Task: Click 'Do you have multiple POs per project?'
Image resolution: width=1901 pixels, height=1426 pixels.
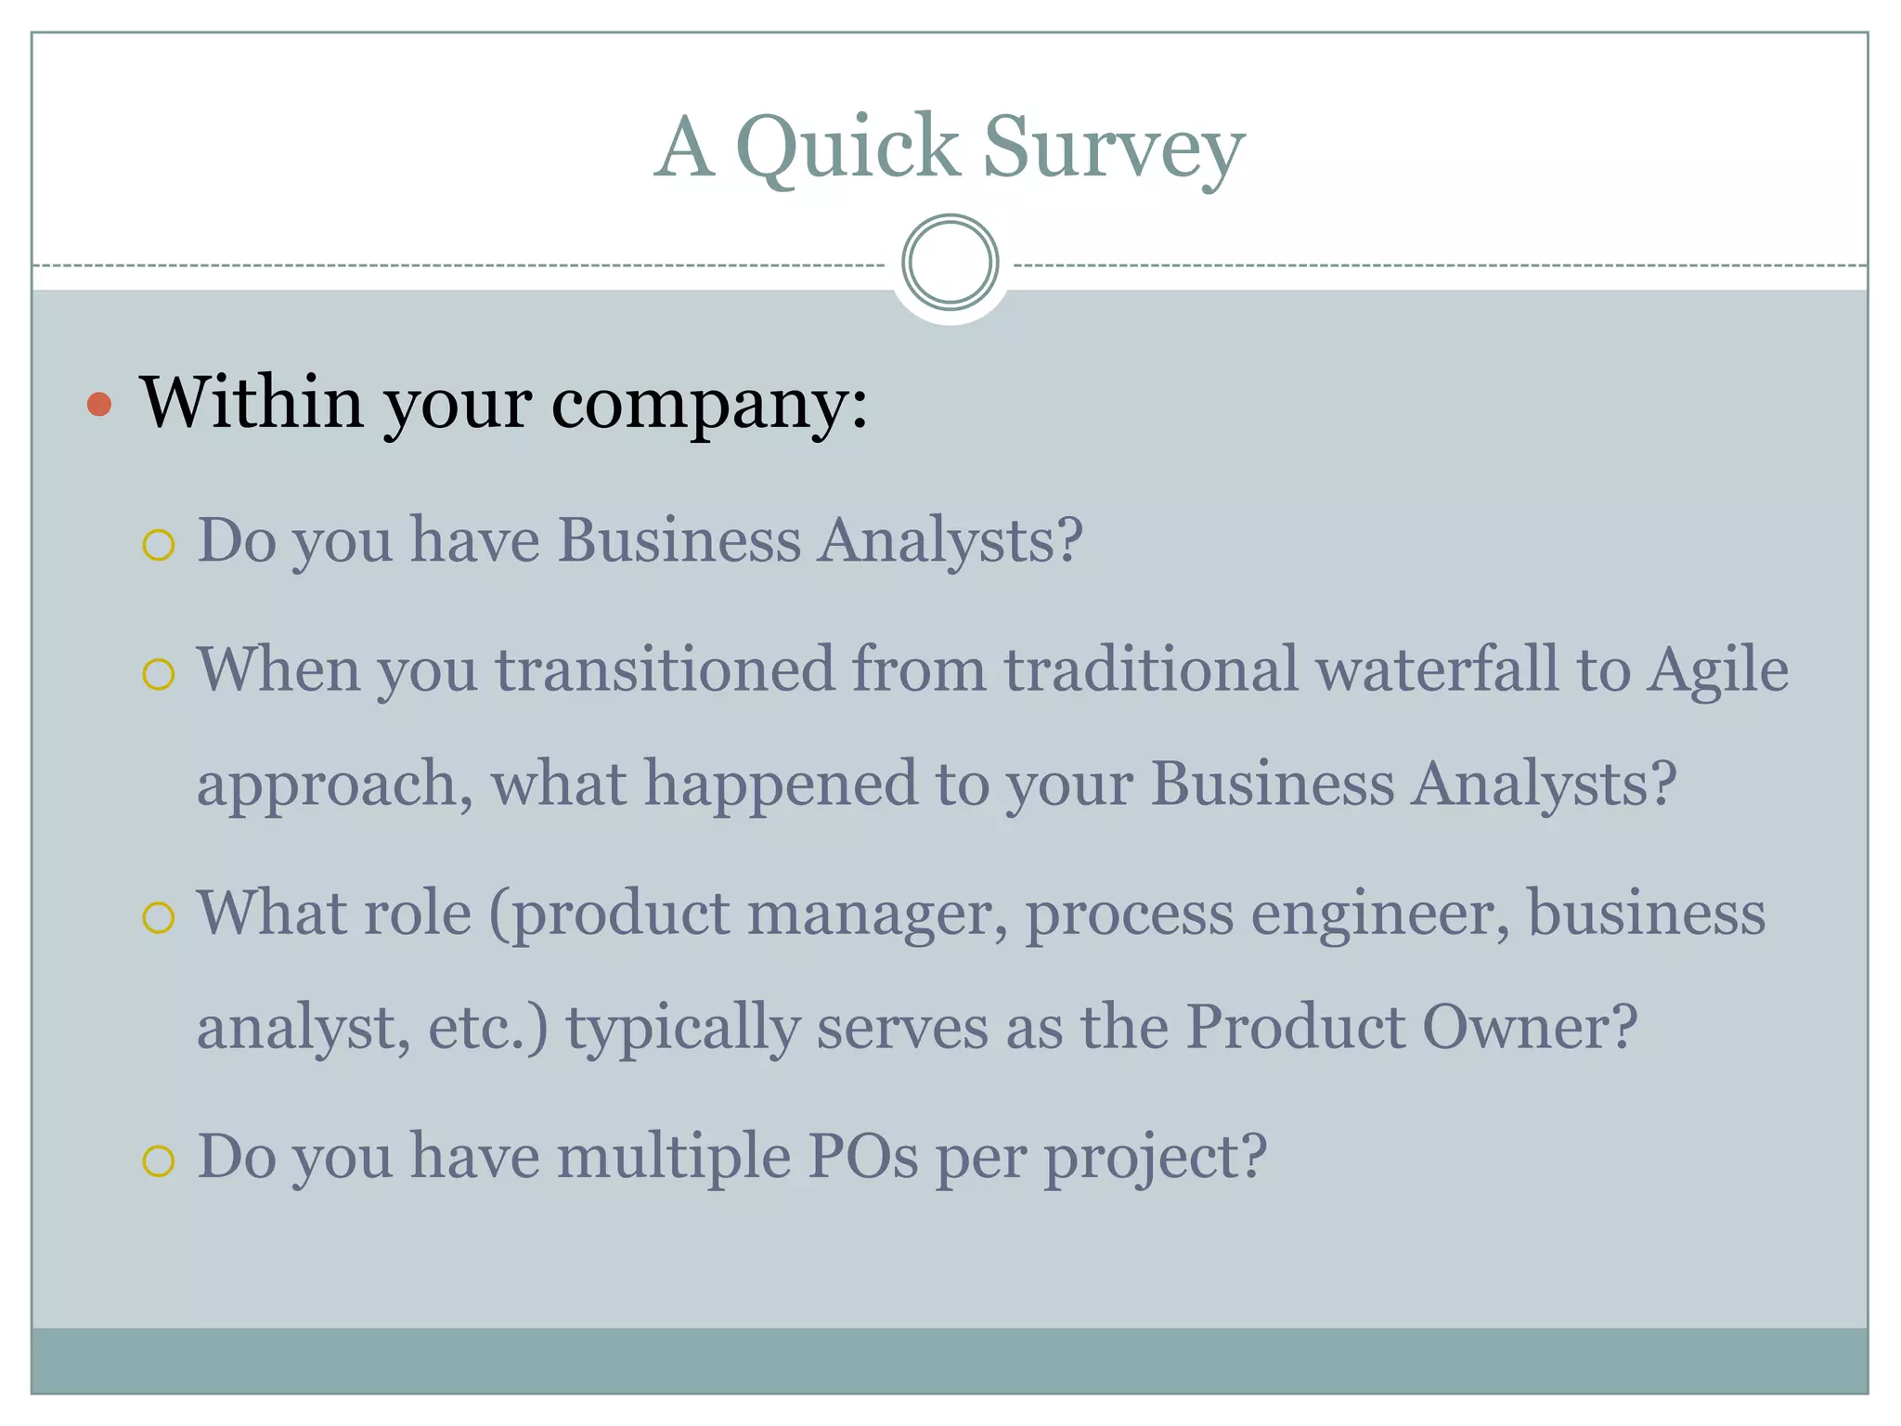Action: pyautogui.click(x=731, y=1157)
